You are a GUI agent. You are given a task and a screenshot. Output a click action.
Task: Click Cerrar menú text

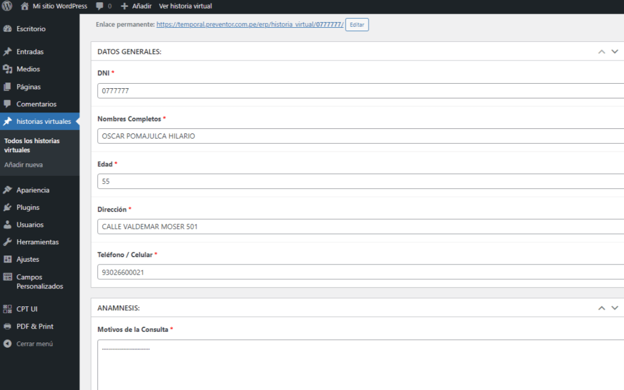coord(34,344)
